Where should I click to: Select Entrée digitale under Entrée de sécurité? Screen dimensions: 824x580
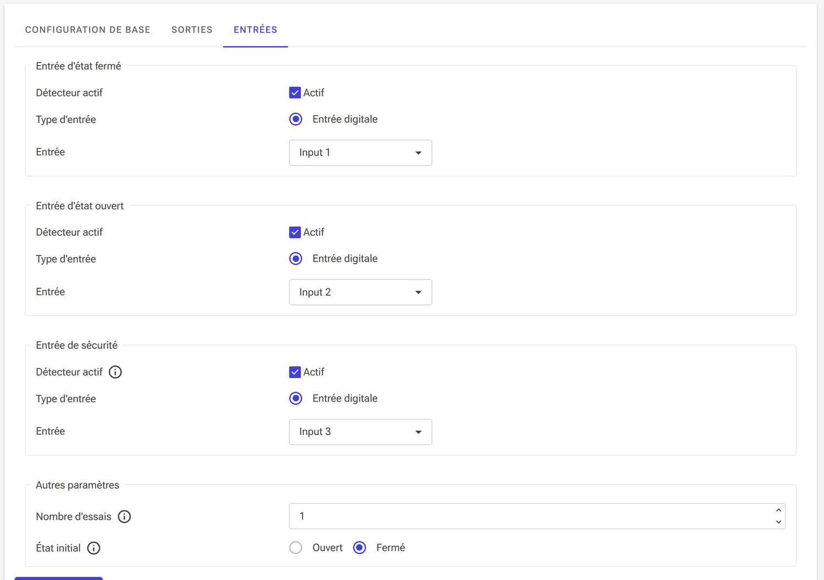(x=296, y=399)
